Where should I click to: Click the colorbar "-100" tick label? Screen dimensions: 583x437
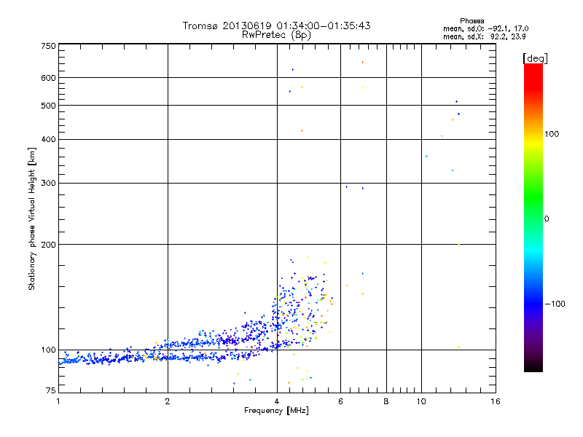(555, 304)
